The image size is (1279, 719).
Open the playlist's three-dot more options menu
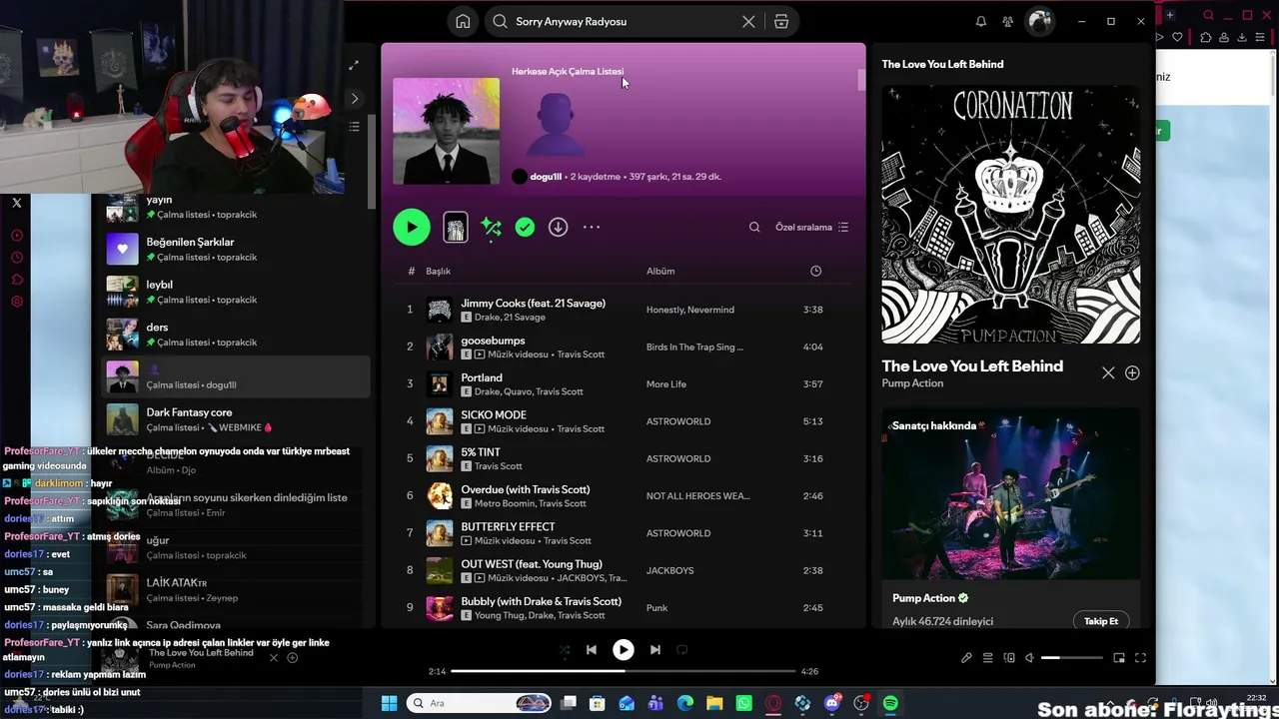coord(592,228)
